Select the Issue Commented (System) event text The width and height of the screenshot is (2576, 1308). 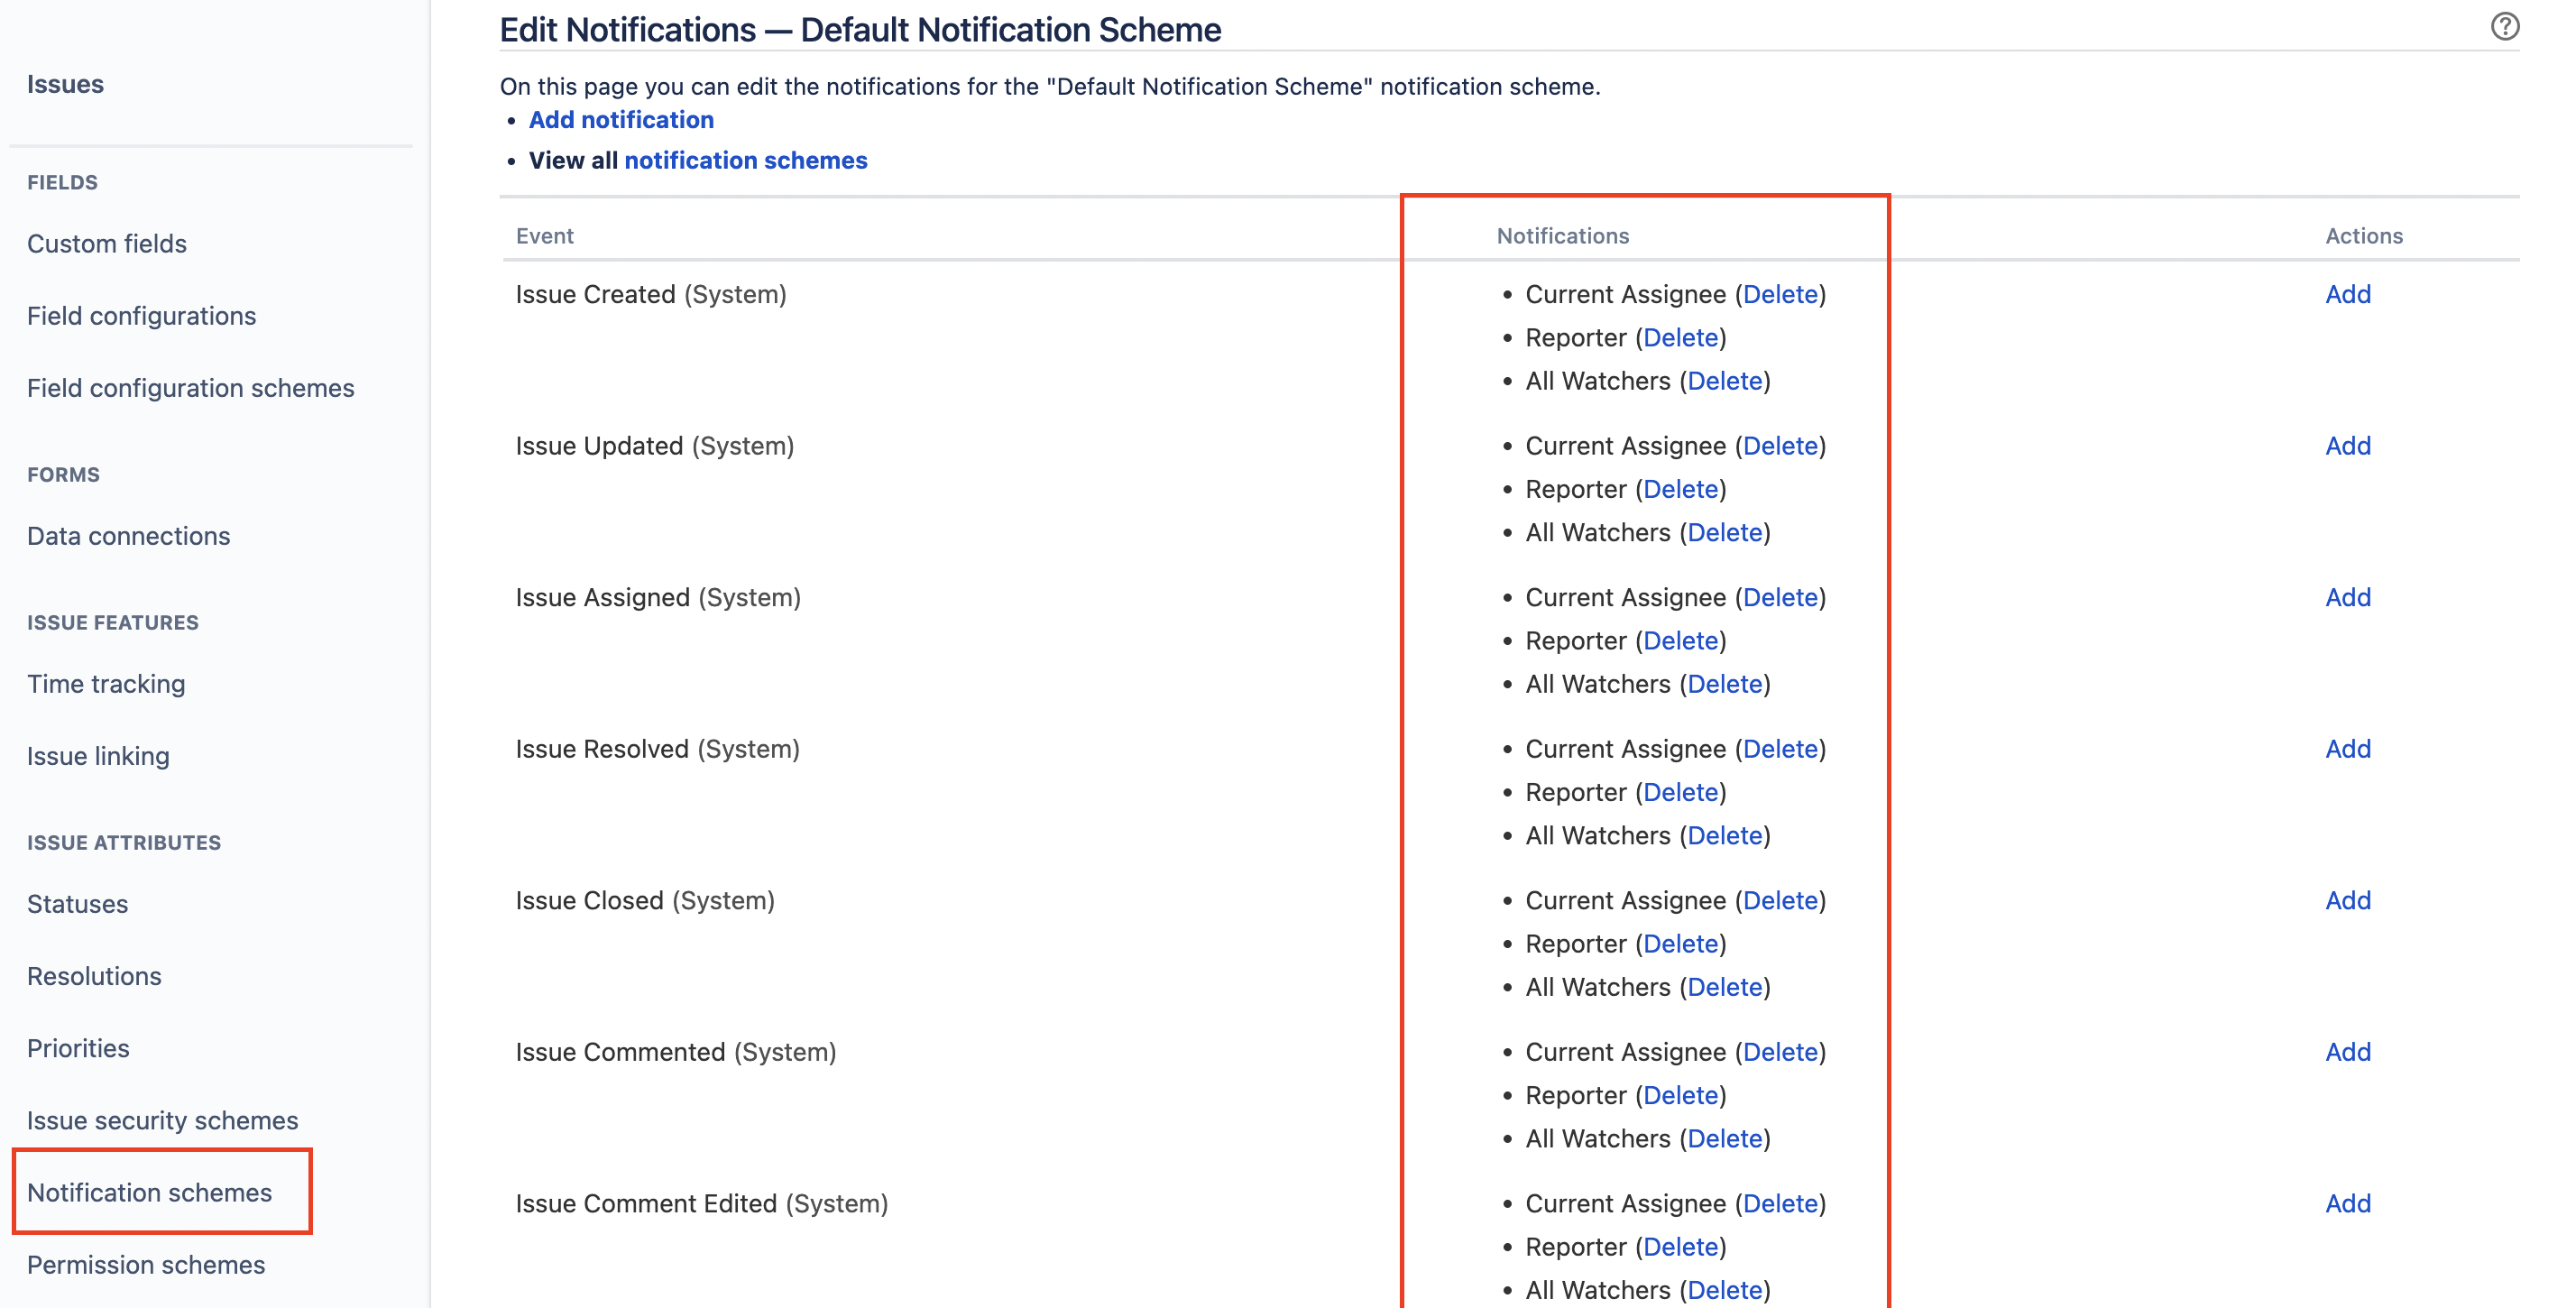tap(676, 1052)
